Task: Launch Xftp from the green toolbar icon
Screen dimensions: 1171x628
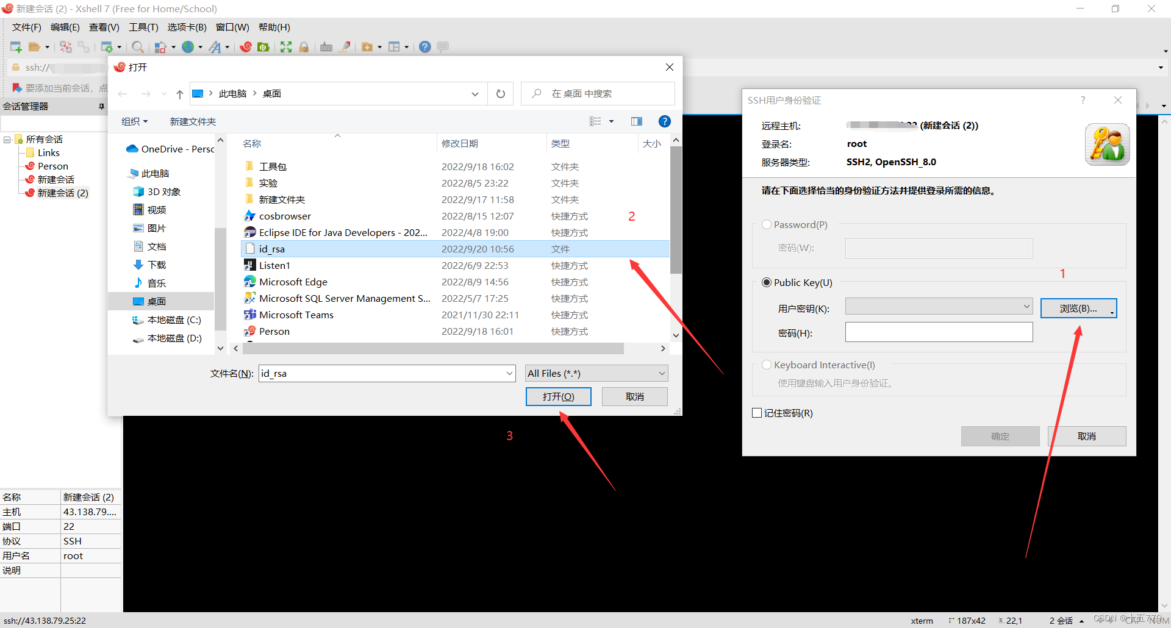Action: (x=263, y=47)
